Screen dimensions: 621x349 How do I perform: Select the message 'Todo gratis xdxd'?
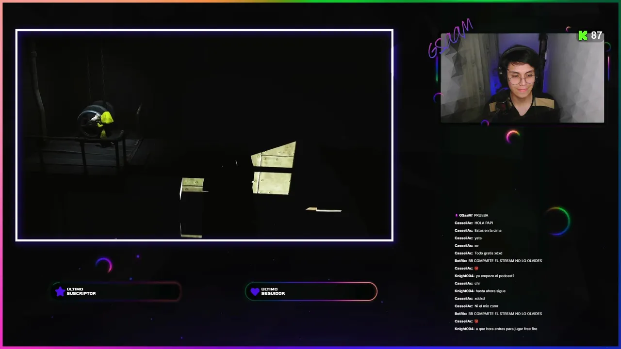tap(488, 253)
